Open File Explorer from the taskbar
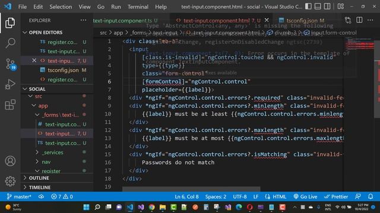This screenshot has height=213, width=380. pyautogui.click(x=163, y=207)
